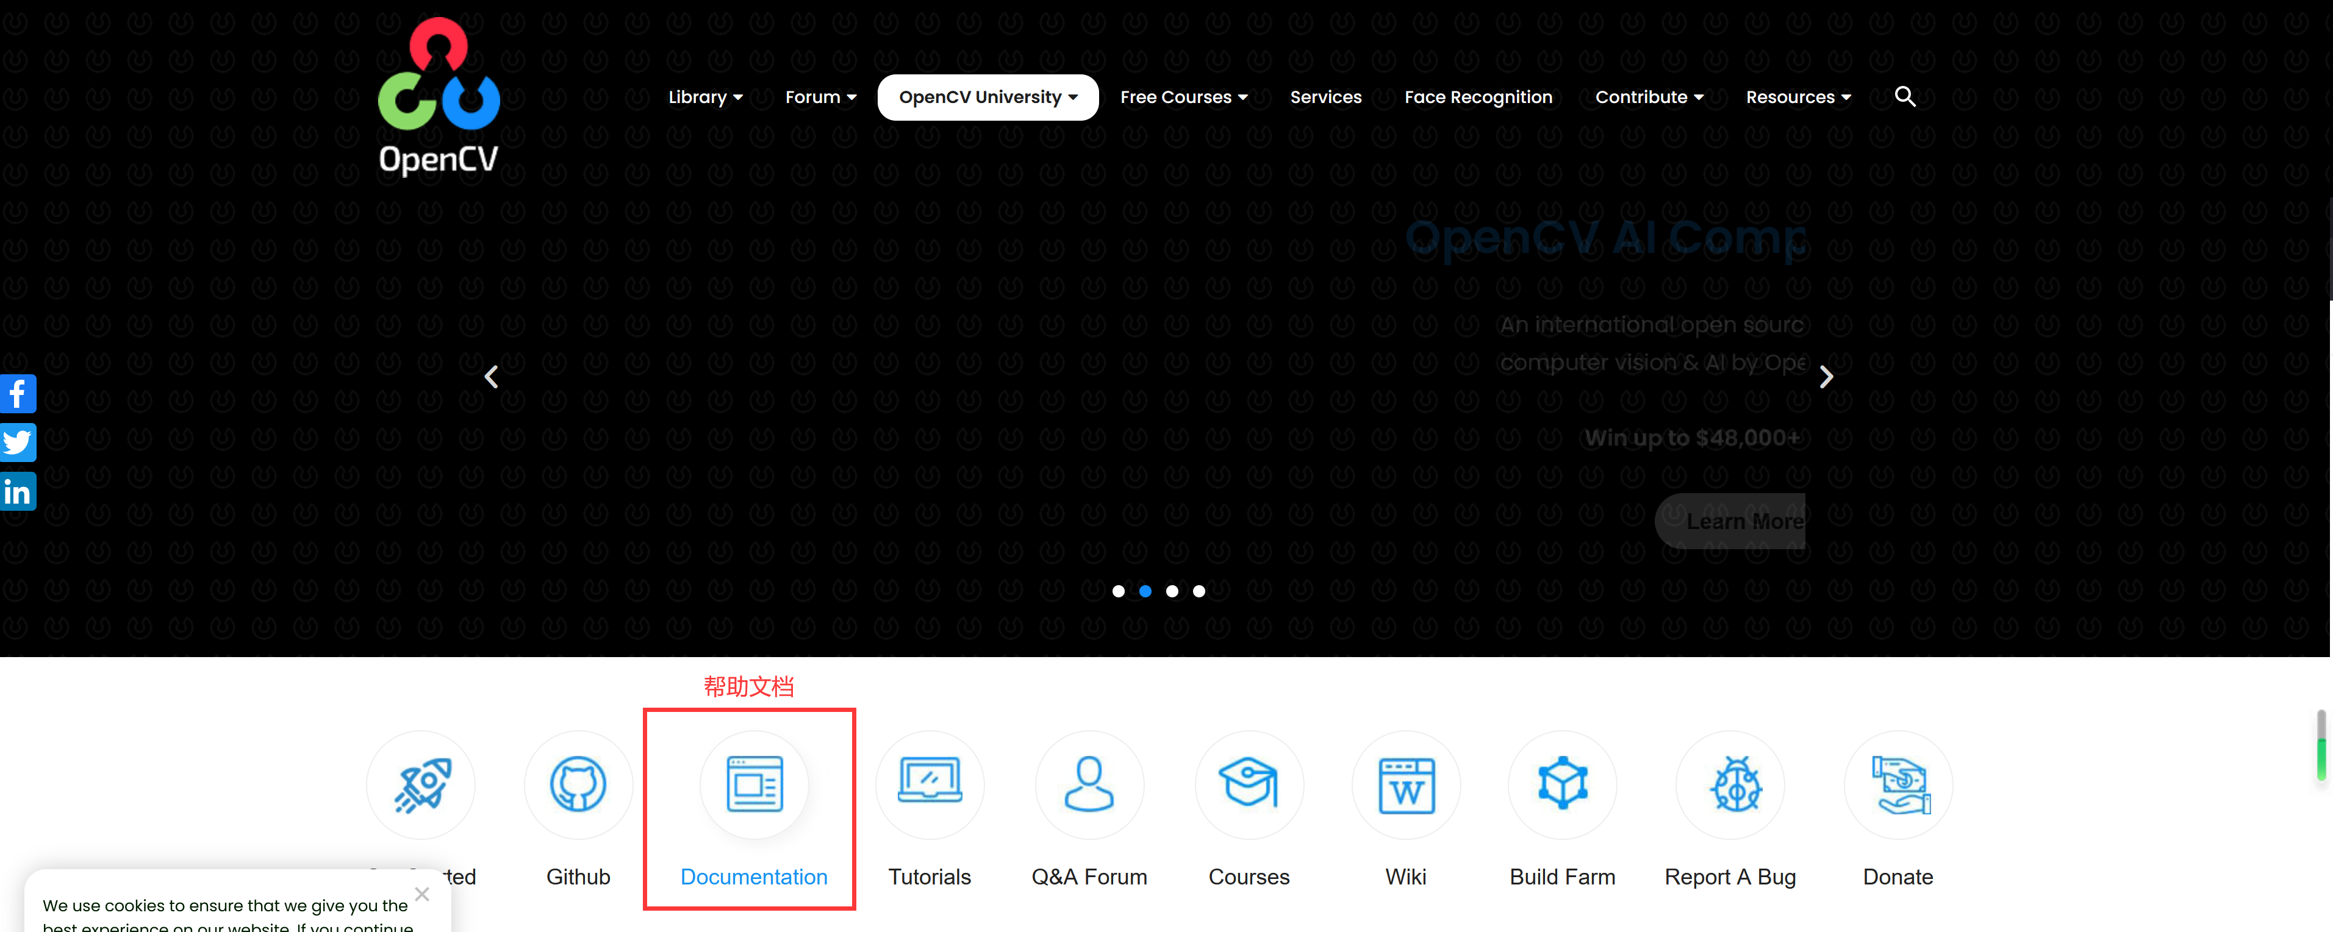Open the Courses text link
The width and height of the screenshot is (2333, 932).
click(1249, 876)
